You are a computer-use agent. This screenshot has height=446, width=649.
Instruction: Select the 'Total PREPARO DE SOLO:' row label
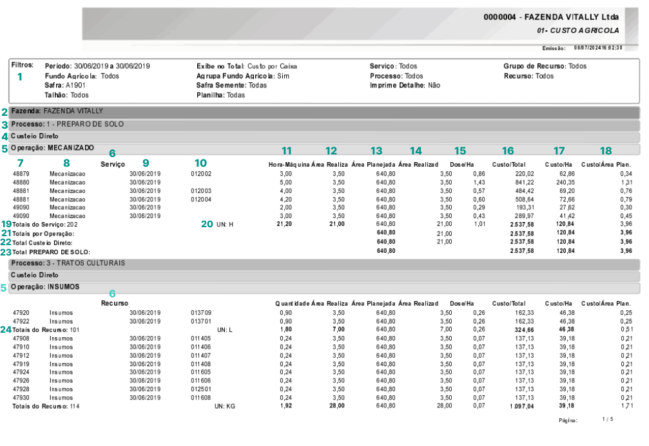click(51, 252)
